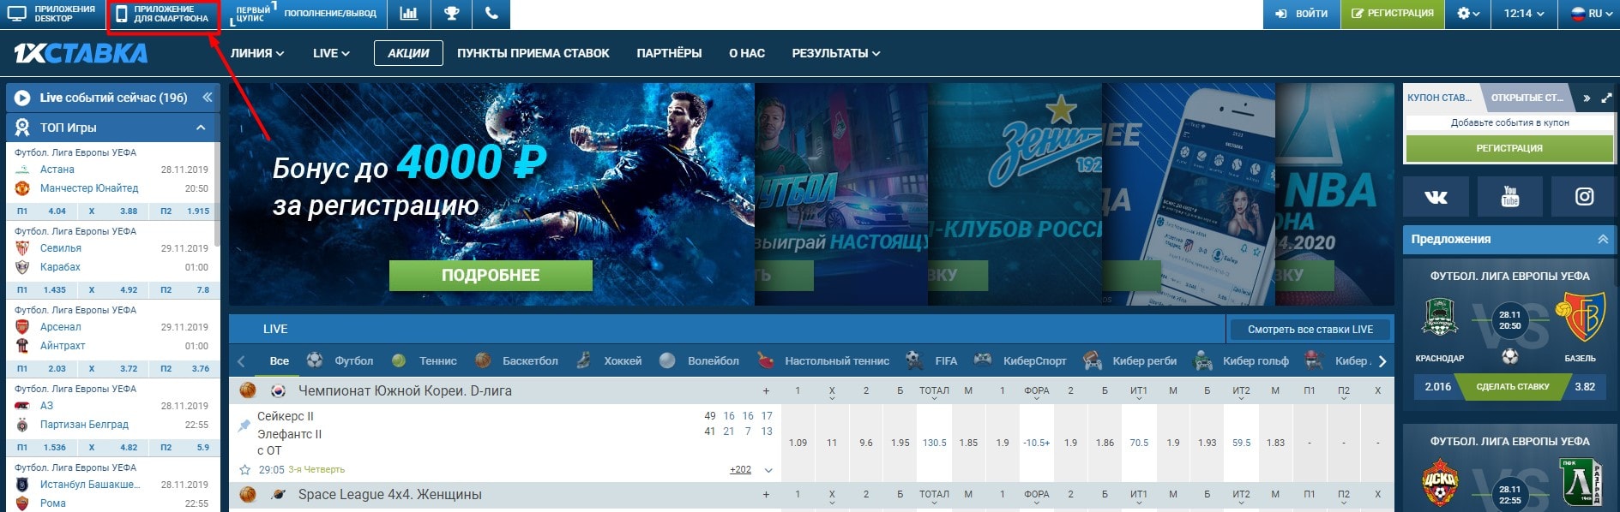The image size is (1620, 512).
Task: Collapse the Live events sidebar double-arrow
Action: [207, 98]
